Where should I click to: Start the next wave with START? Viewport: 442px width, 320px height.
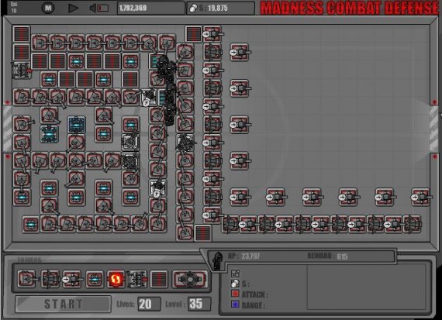[x=63, y=304]
